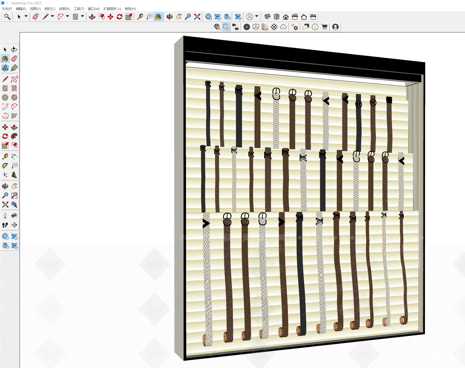This screenshot has height=368, width=465.
Task: Toggle Enscape Synchronize Views
Action: (x=236, y=27)
